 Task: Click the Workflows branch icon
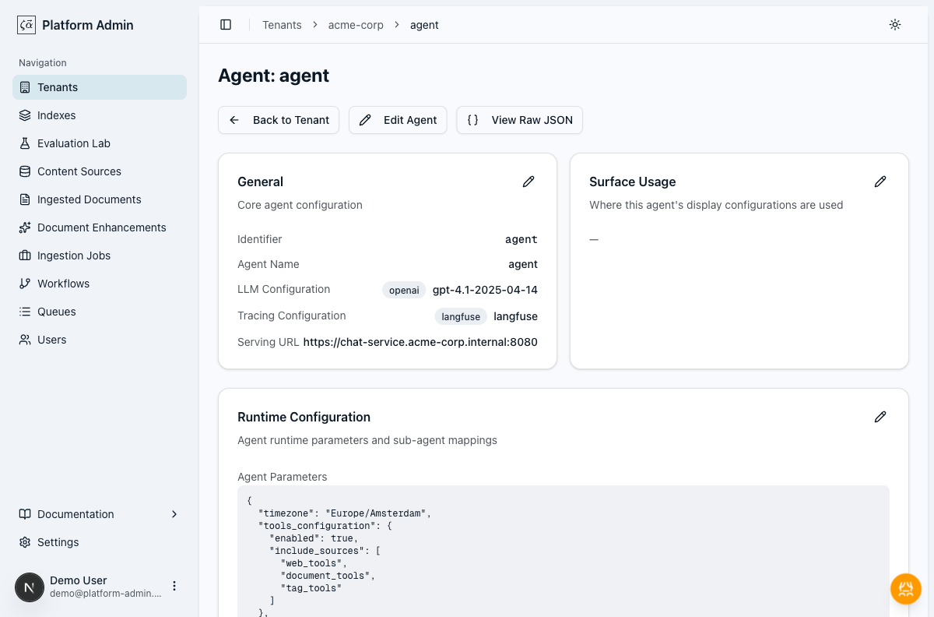pyautogui.click(x=25, y=284)
